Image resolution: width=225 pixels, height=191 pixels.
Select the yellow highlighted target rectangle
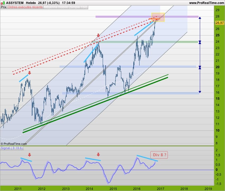click(158, 17)
